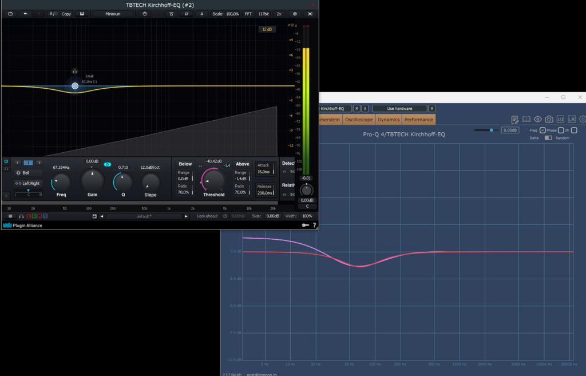
Task: Click the gain slider in Pro-Q comparison window
Action: pyautogui.click(x=486, y=130)
